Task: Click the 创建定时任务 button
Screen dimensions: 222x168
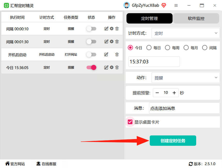Action: tap(173, 141)
